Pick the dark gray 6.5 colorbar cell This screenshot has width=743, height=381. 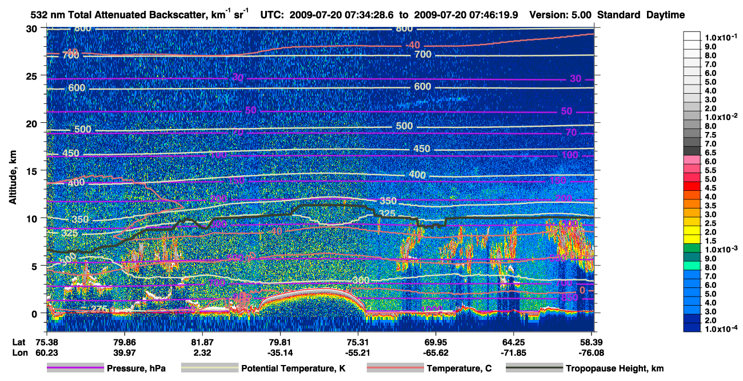point(692,153)
